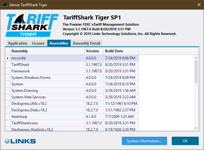Click the TariffShark Tiger logo image
This screenshot has height=150, width=204.
32,25
